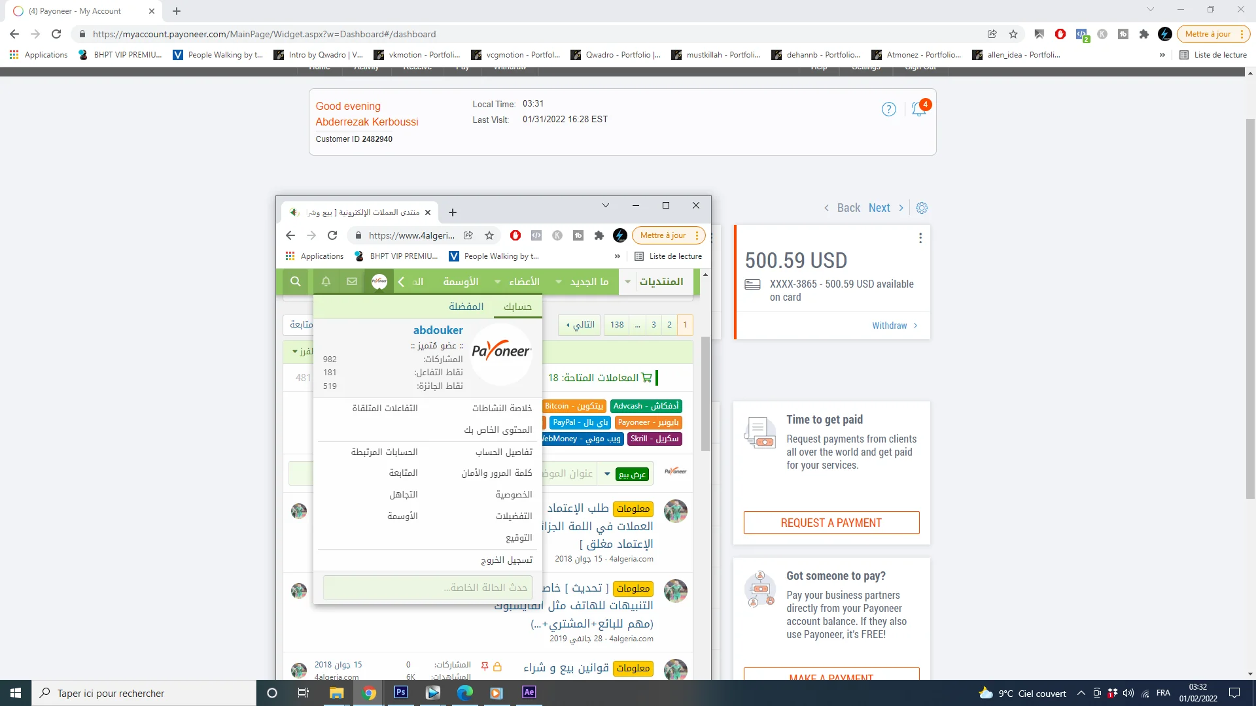
Task: Open balance card three-dot menu
Action: pos(920,238)
